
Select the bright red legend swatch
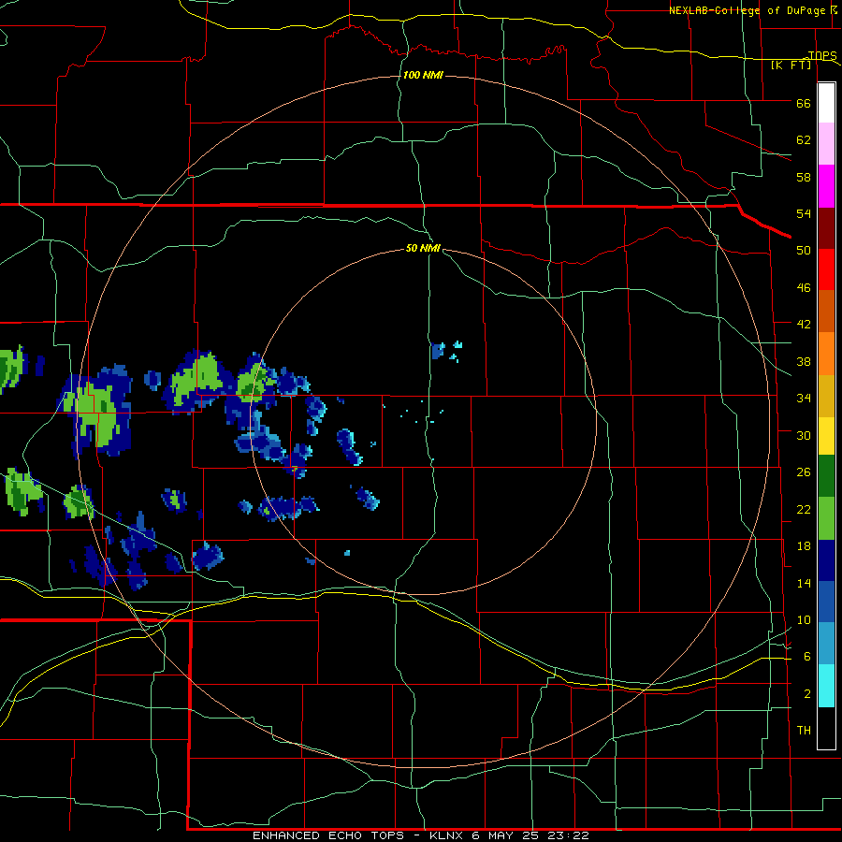point(826,269)
